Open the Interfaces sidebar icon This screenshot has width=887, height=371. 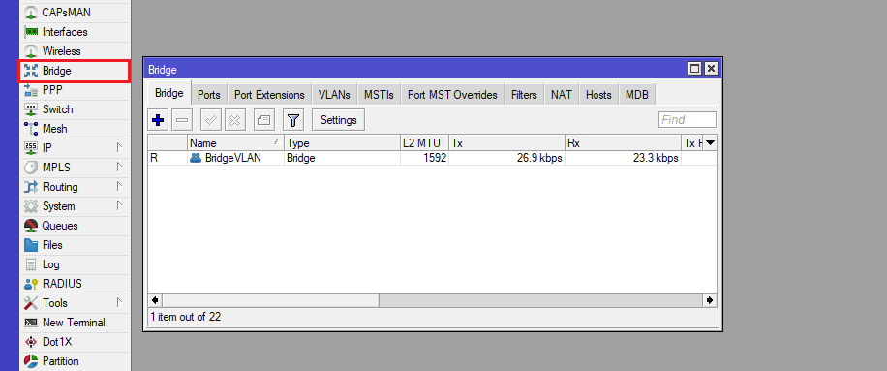pos(31,32)
